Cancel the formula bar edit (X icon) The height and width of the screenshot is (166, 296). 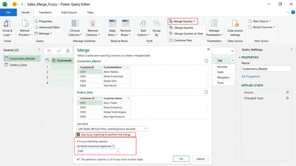click(x=49, y=51)
